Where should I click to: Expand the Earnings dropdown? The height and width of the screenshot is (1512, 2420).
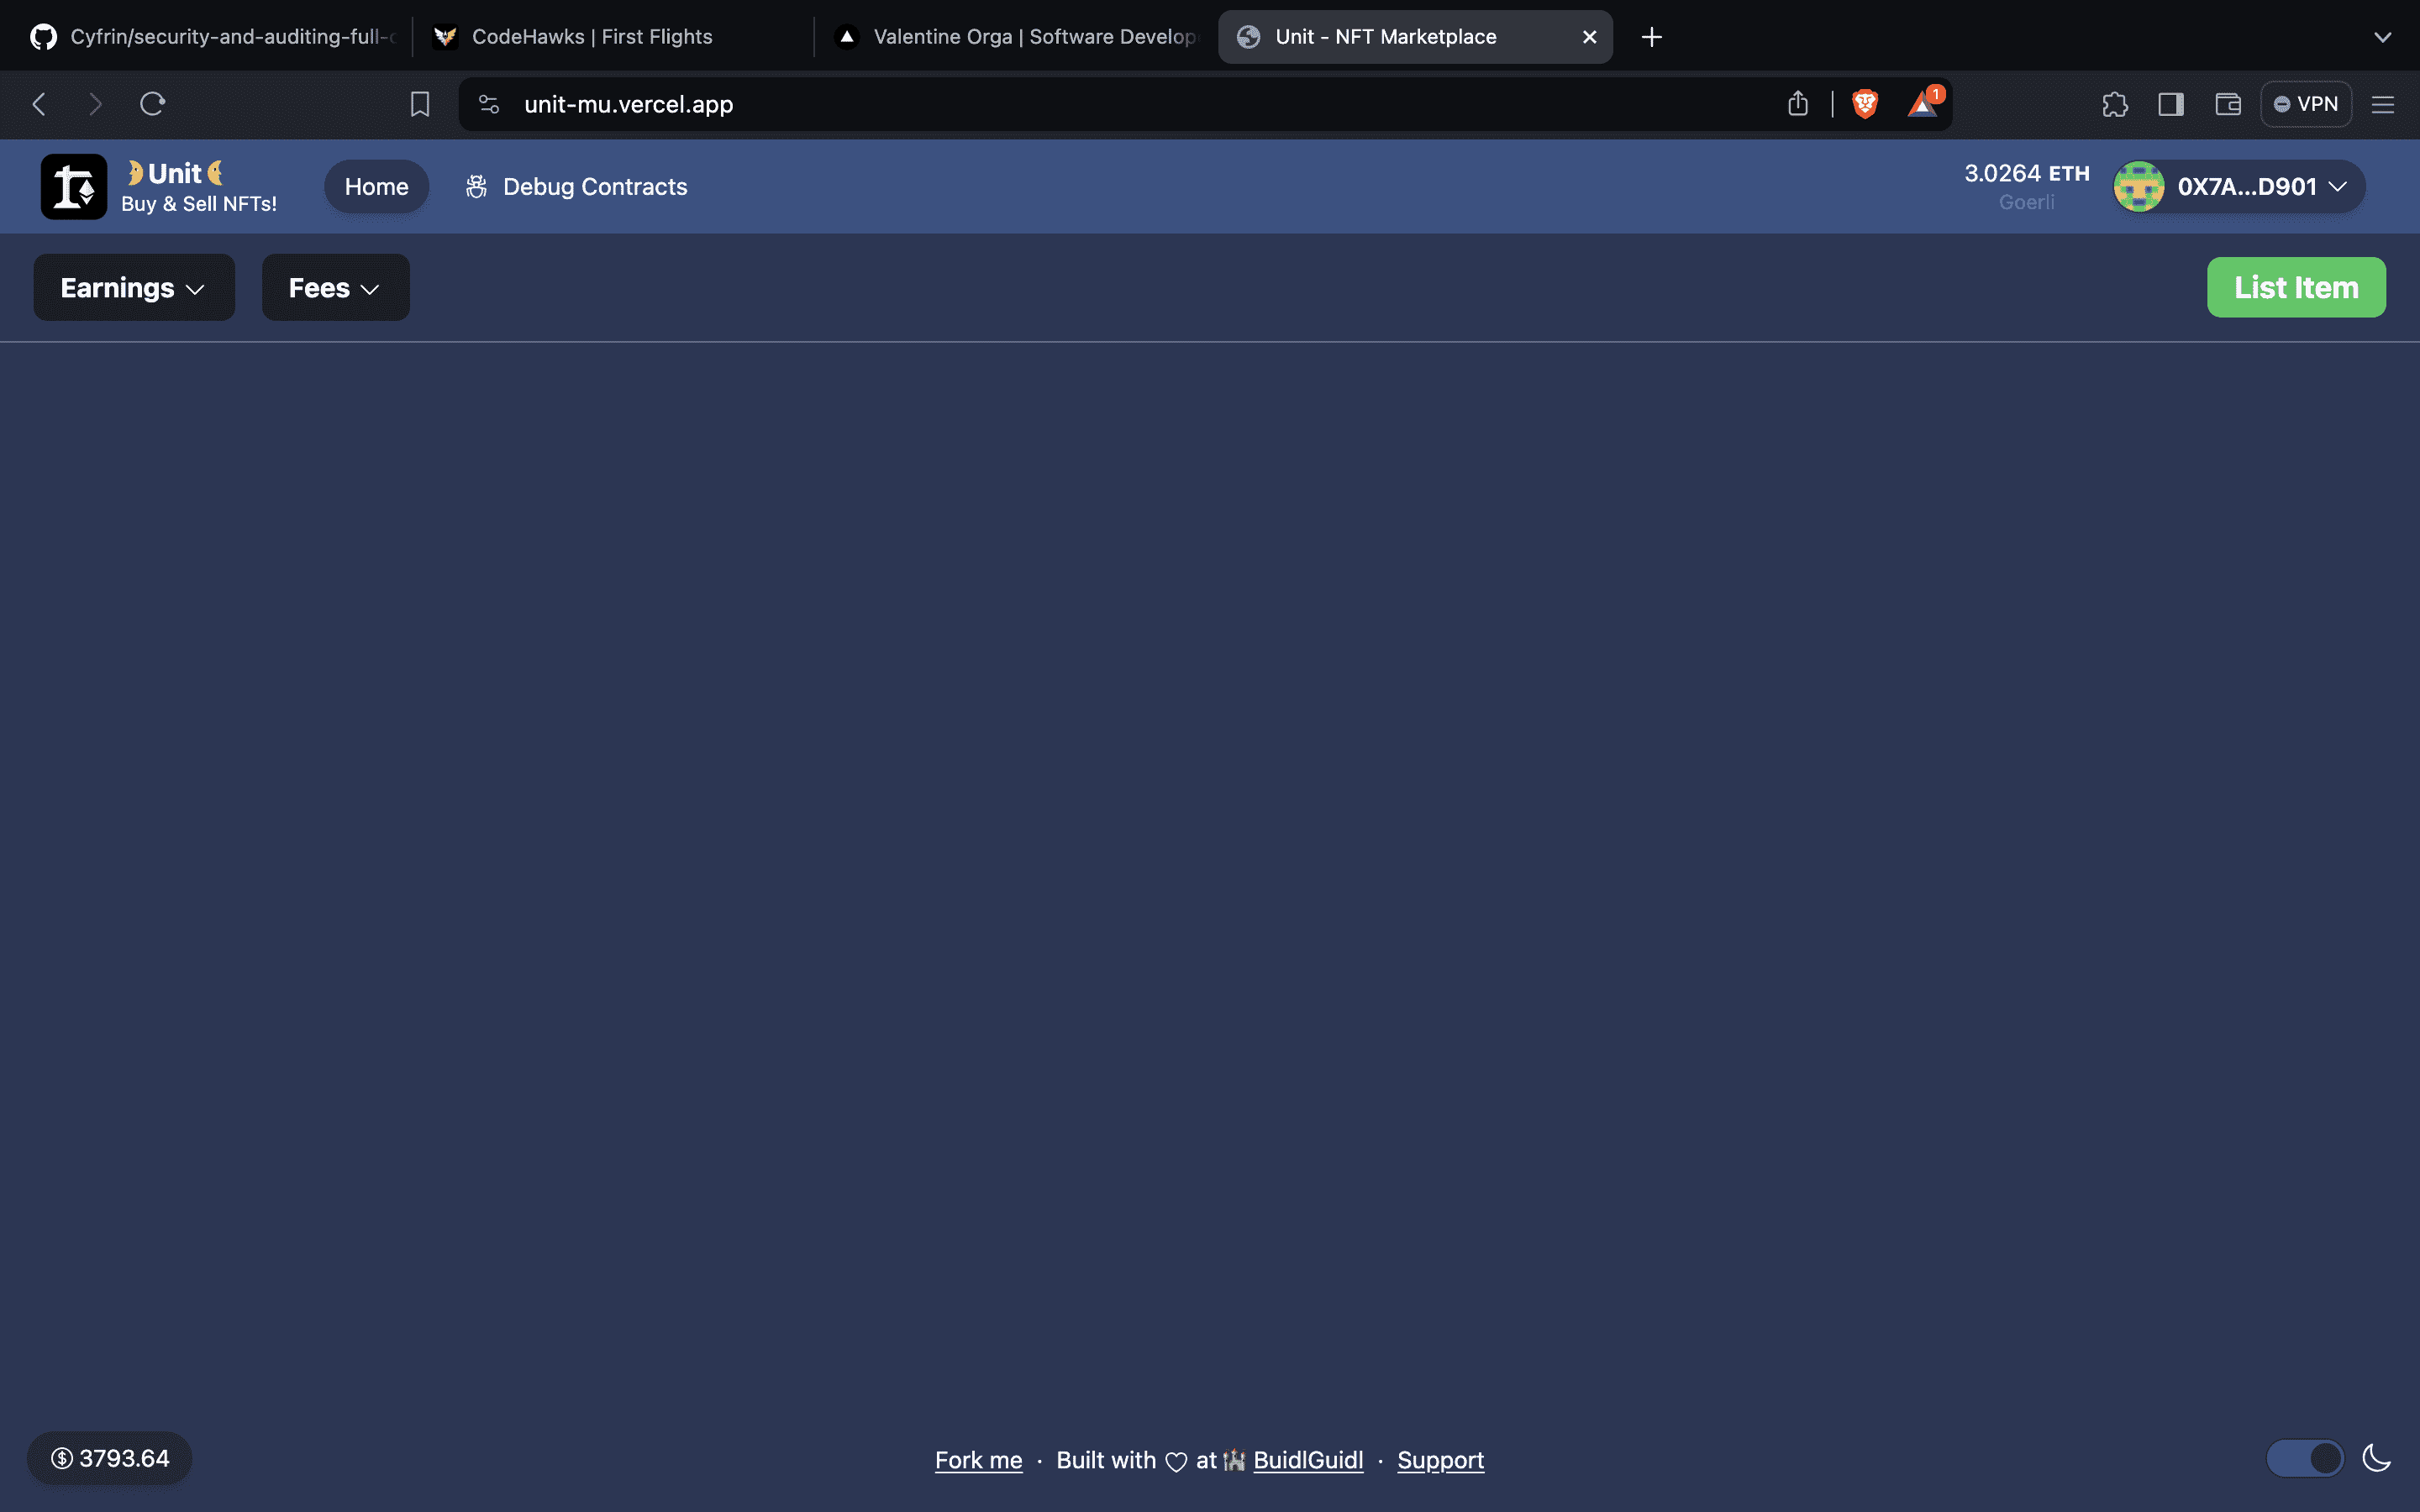coord(134,288)
